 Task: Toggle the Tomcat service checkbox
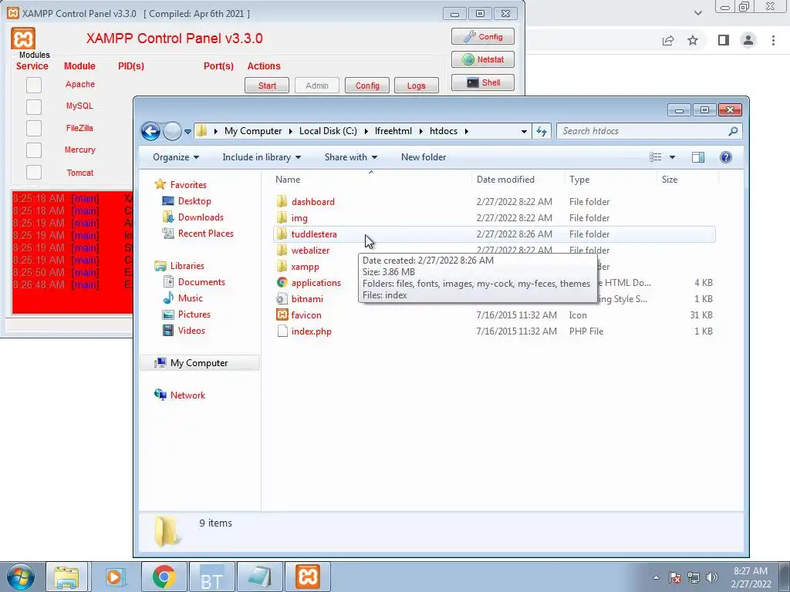34,172
